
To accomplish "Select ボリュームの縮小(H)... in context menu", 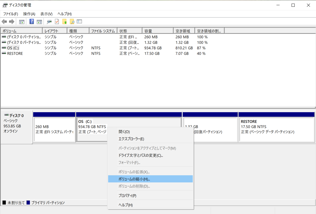I will pyautogui.click(x=151, y=179).
